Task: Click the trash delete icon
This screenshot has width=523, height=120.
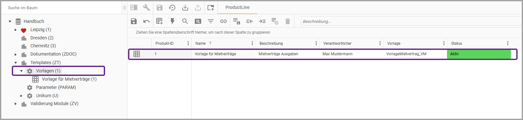Action: point(288,21)
